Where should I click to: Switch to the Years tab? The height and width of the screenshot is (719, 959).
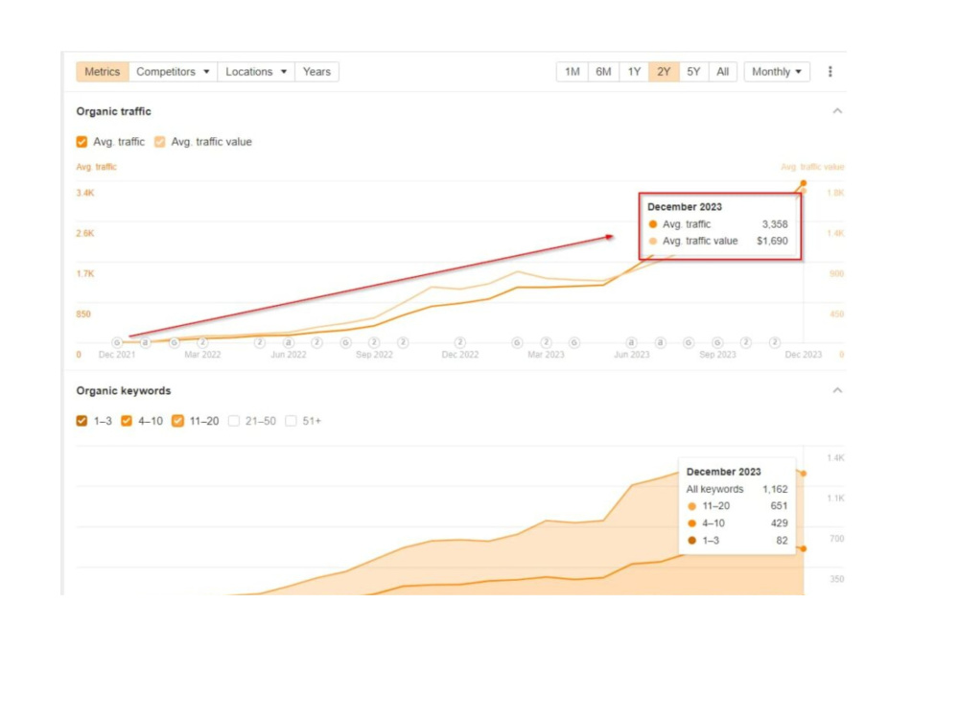(316, 72)
